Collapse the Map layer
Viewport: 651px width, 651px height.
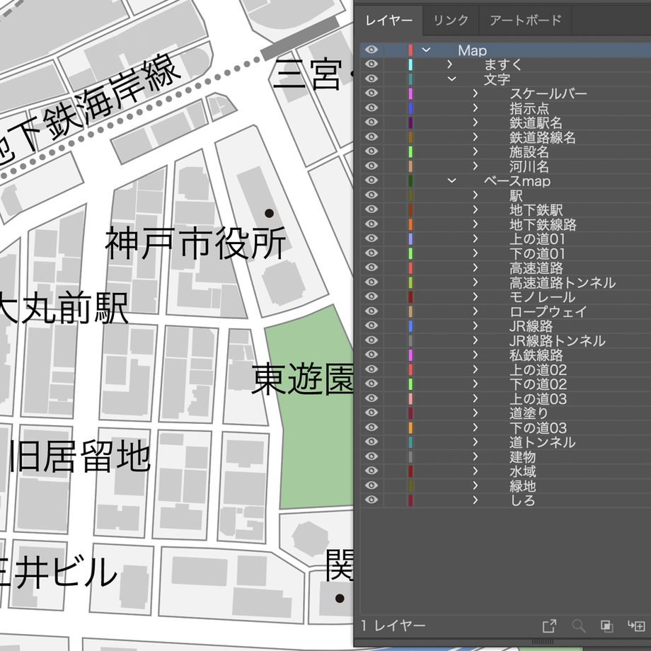pyautogui.click(x=426, y=50)
